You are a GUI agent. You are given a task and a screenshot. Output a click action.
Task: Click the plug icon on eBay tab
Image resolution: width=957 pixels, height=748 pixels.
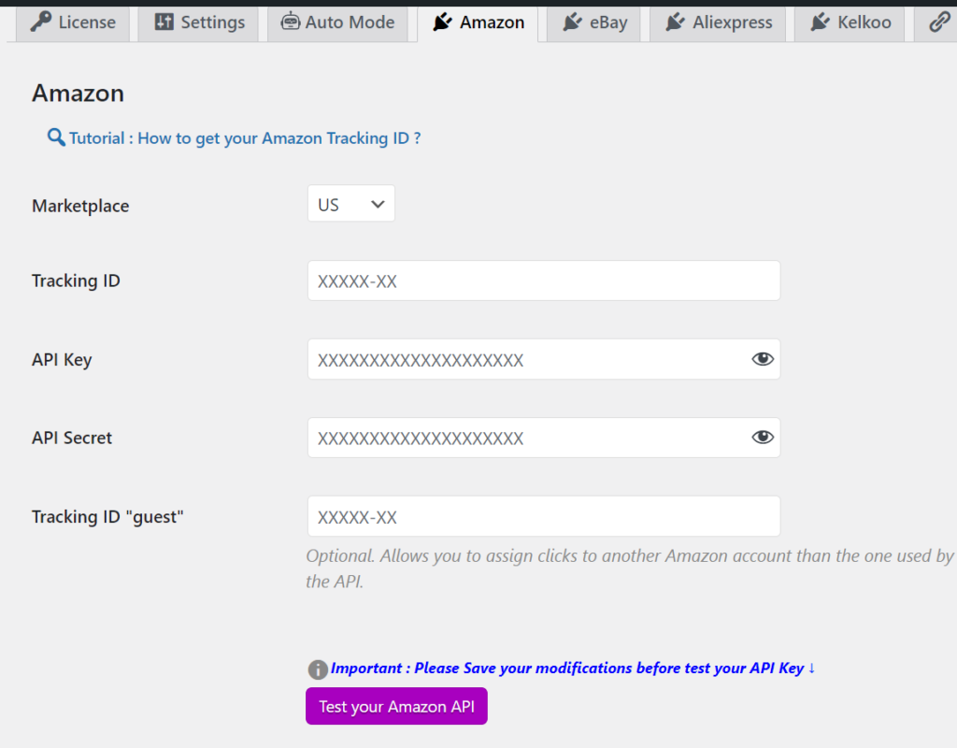pyautogui.click(x=572, y=22)
